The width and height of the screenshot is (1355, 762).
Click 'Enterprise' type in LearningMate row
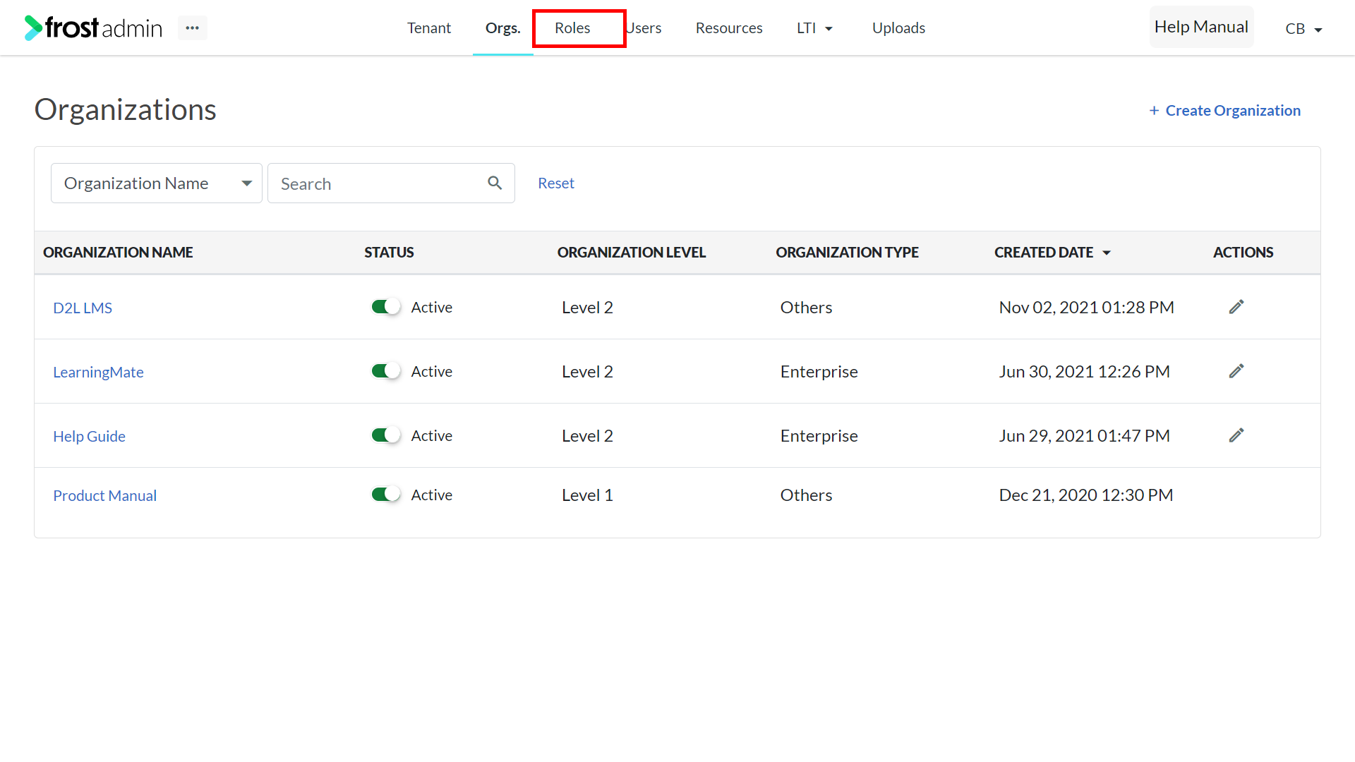pyautogui.click(x=819, y=372)
